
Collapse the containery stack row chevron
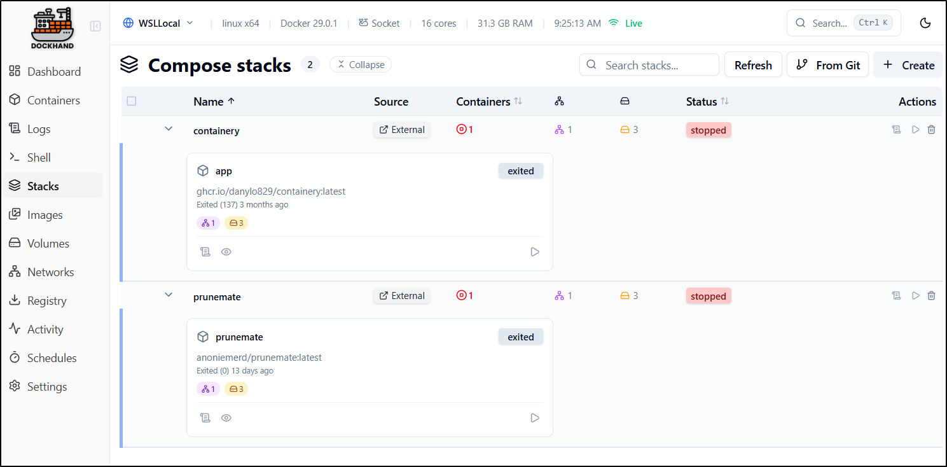click(169, 129)
